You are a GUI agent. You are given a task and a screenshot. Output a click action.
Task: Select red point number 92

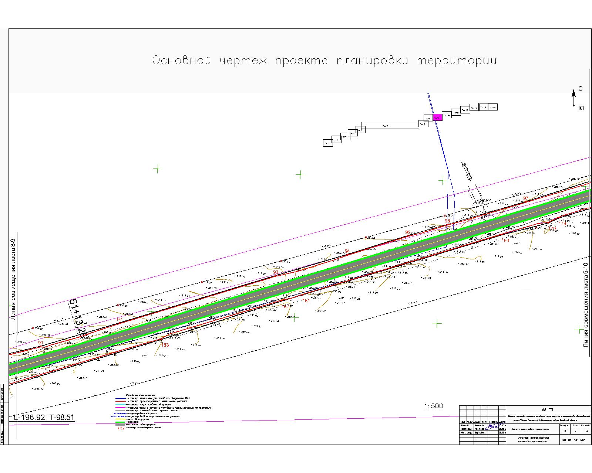click(x=119, y=319)
